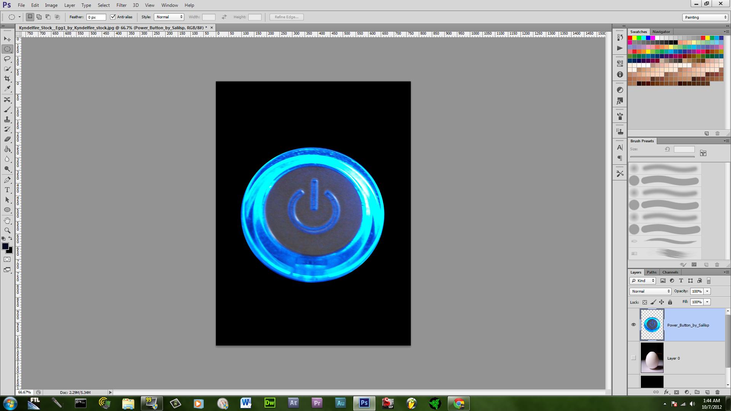Select the Hand tool
Screen dimensions: 731x411
point(7,220)
